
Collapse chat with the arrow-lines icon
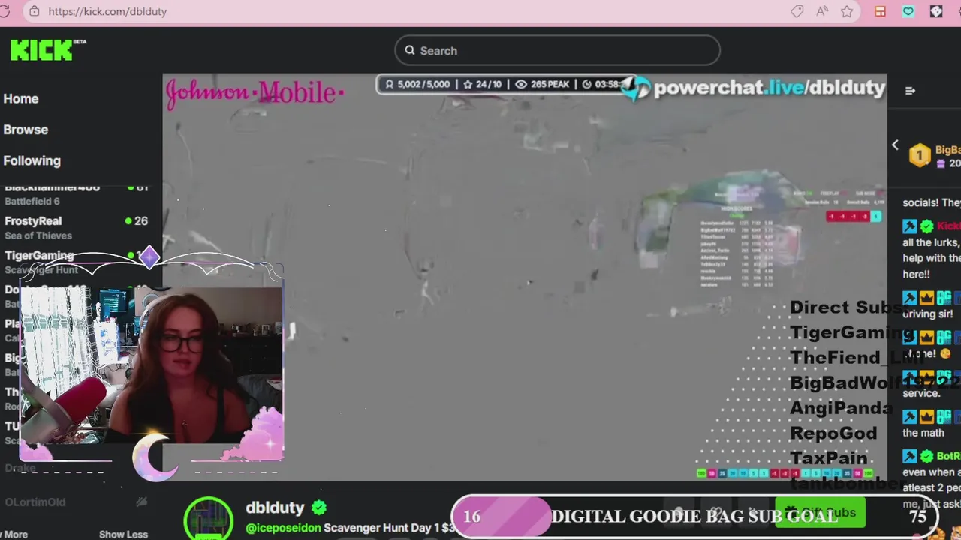pyautogui.click(x=910, y=91)
